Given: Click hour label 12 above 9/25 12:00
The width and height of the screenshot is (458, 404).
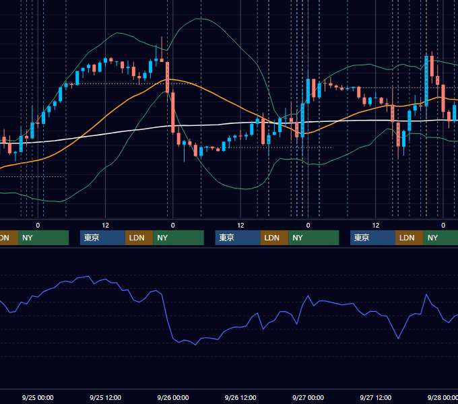Looking at the screenshot, I should pyautogui.click(x=106, y=226).
